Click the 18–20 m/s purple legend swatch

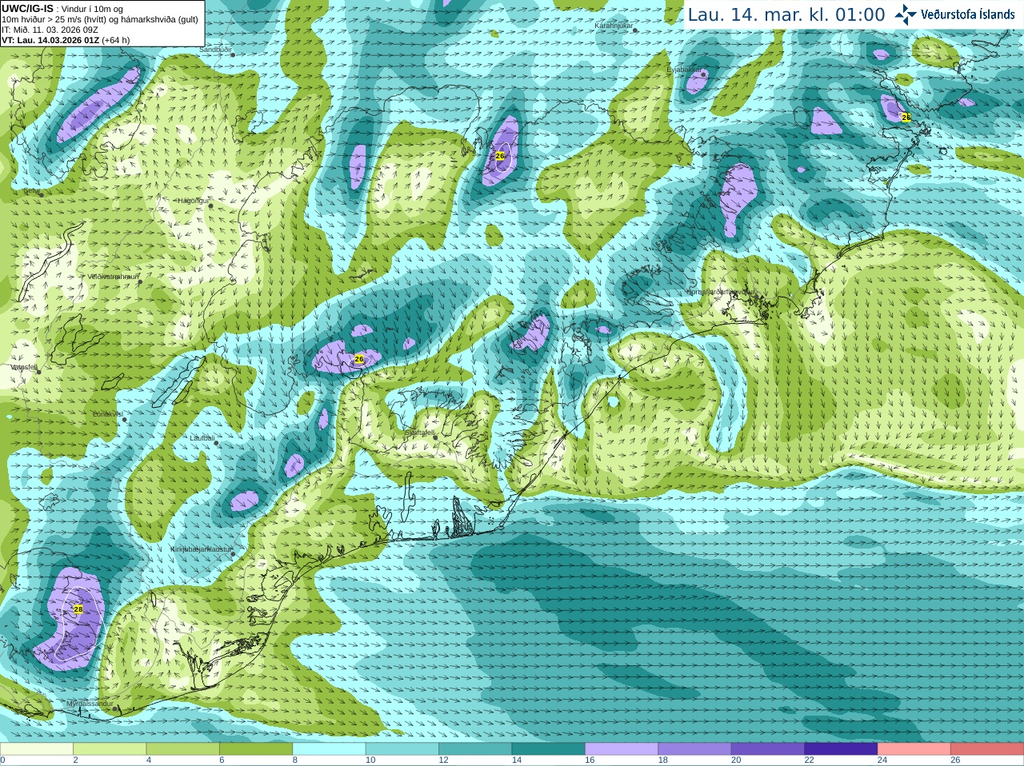(x=695, y=749)
